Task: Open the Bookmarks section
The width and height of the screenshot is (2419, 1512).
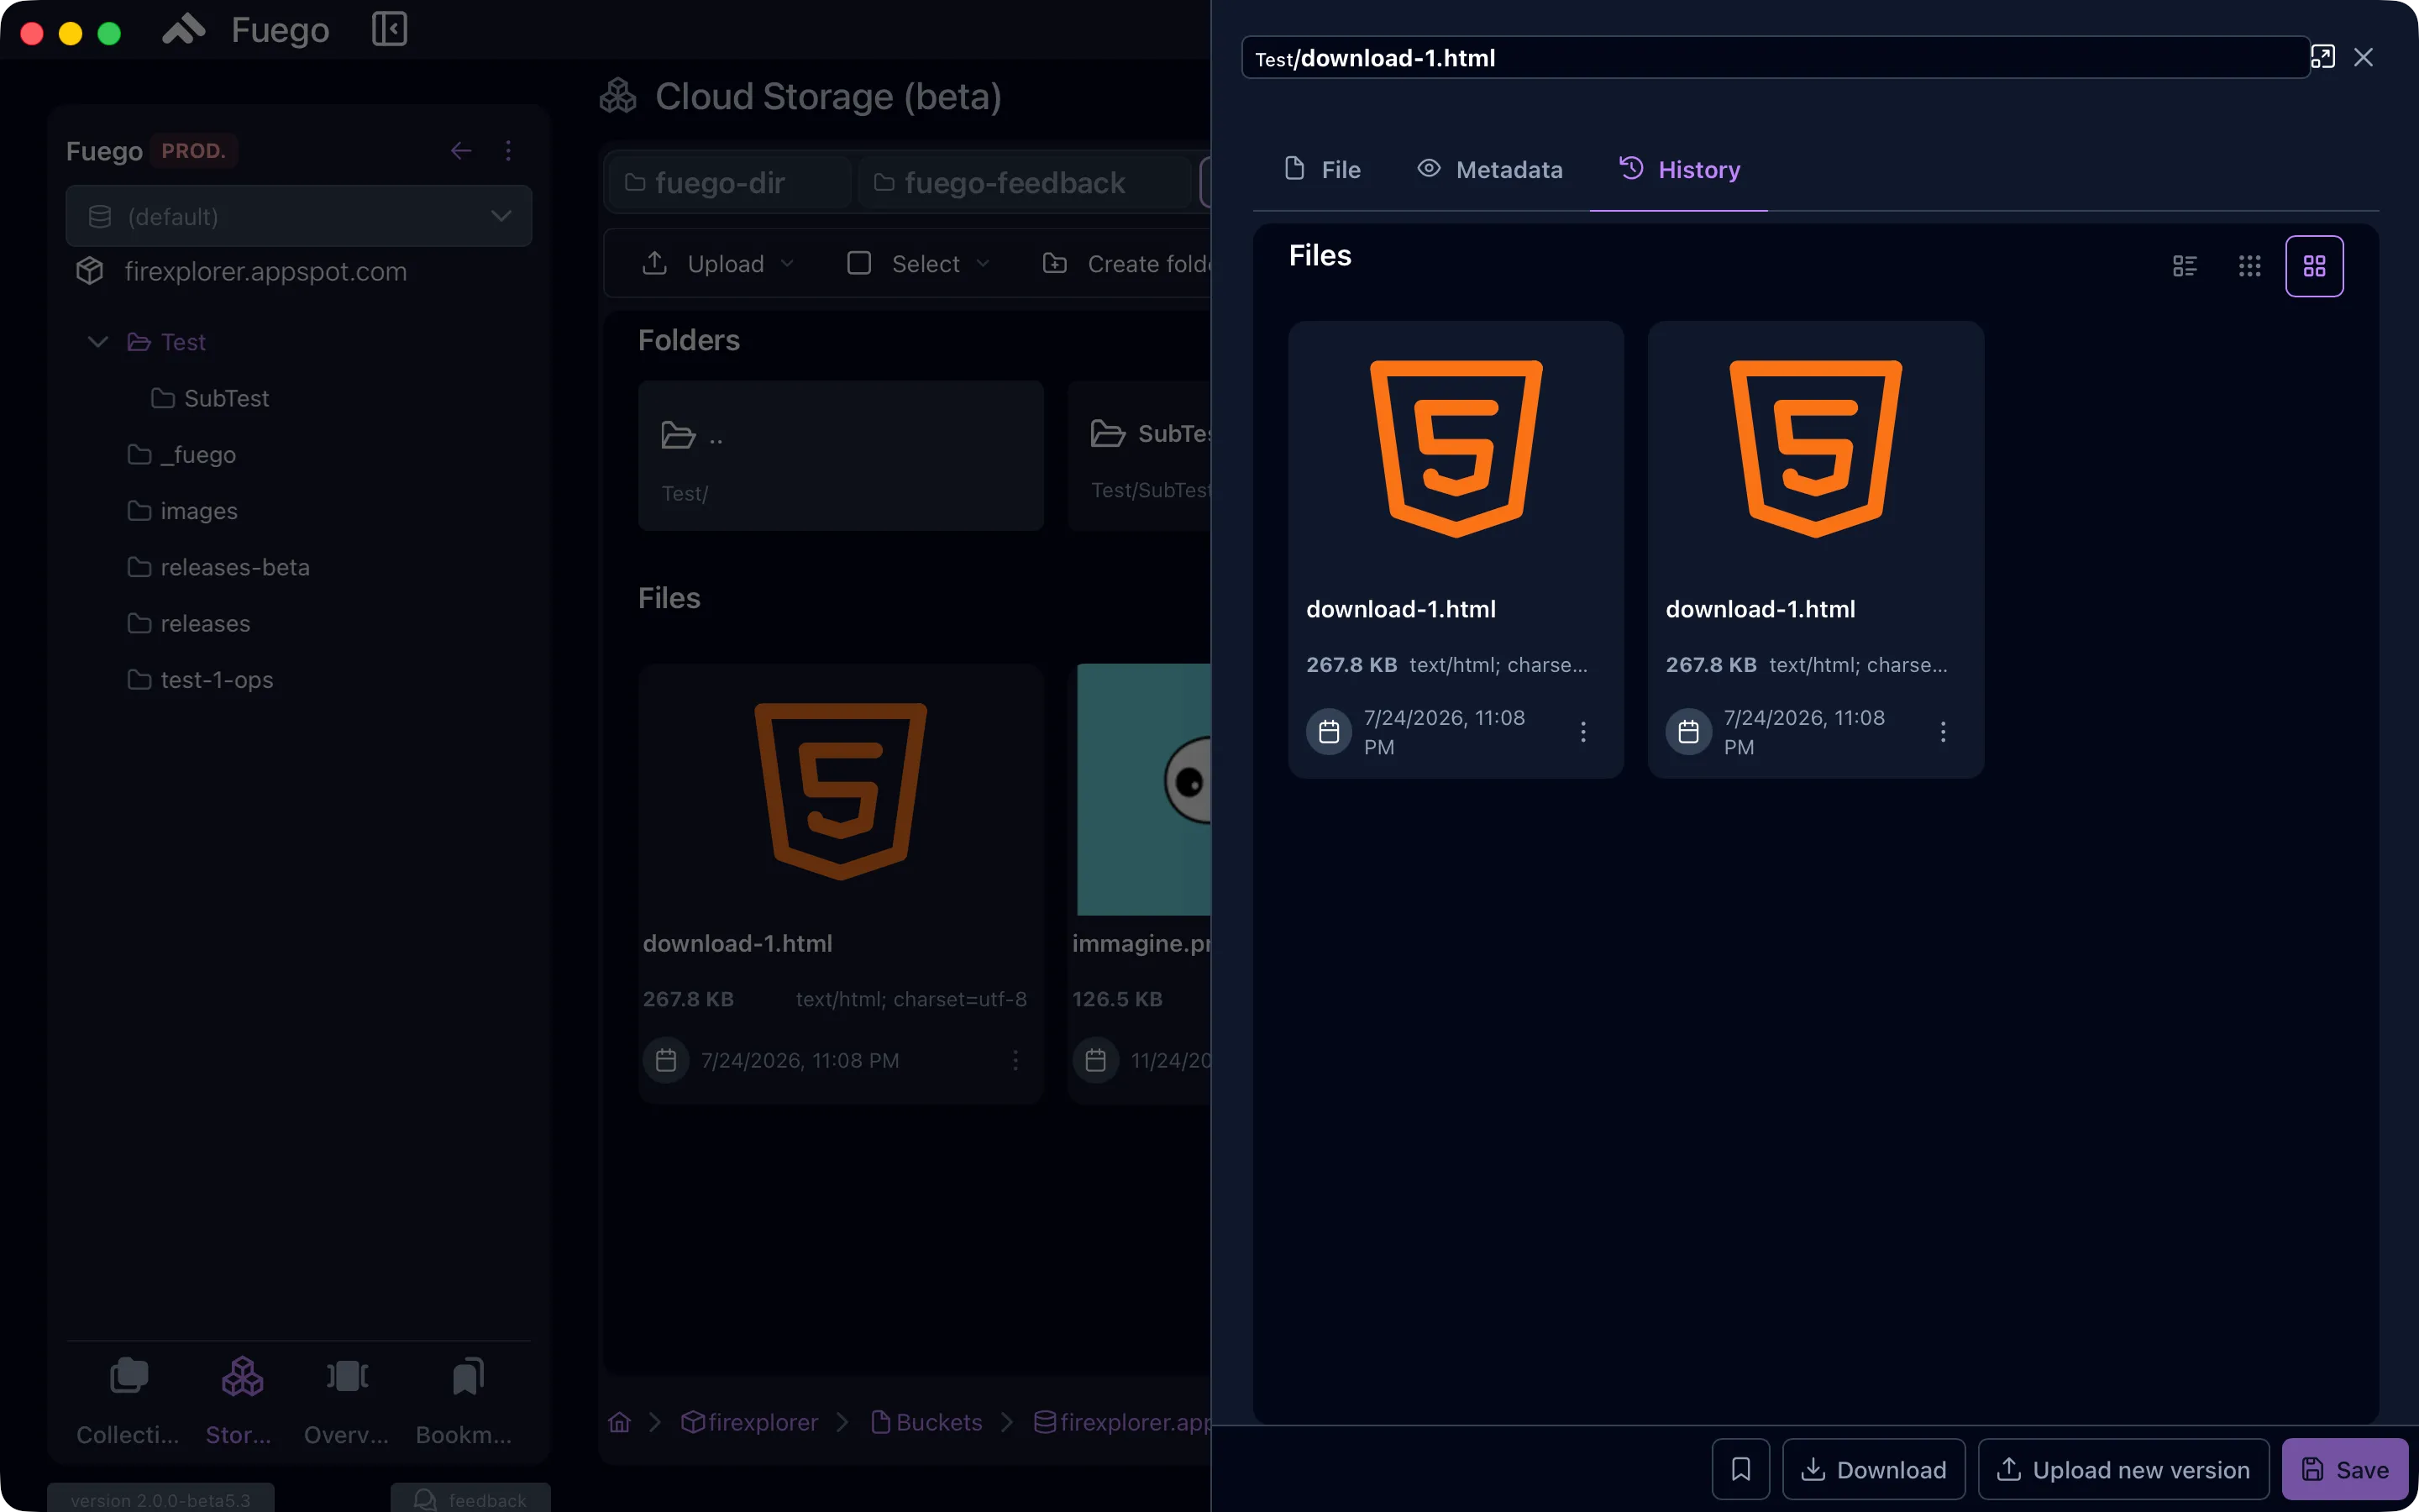Action: coord(464,1400)
